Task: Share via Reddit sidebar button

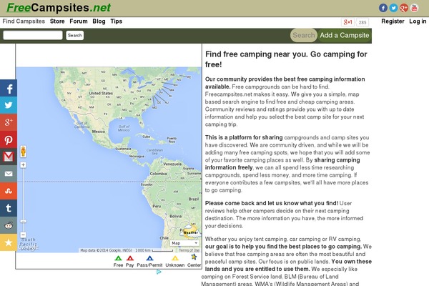Action: (9, 225)
